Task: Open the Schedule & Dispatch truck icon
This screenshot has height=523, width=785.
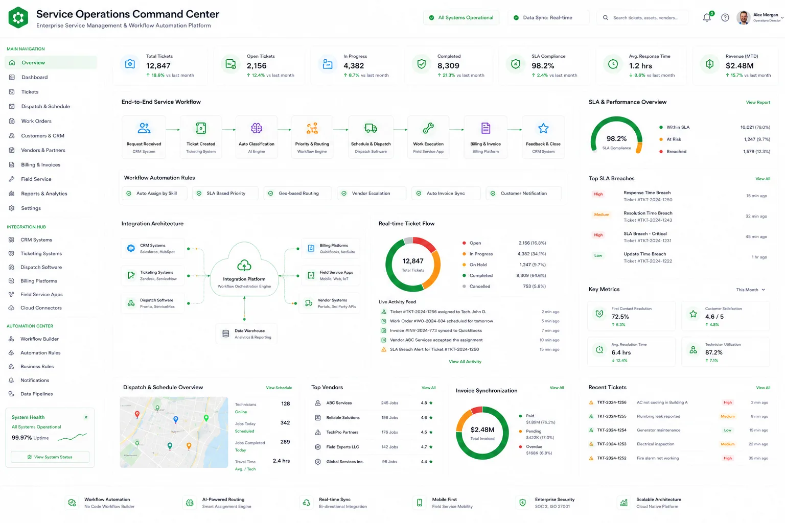Action: tap(371, 128)
